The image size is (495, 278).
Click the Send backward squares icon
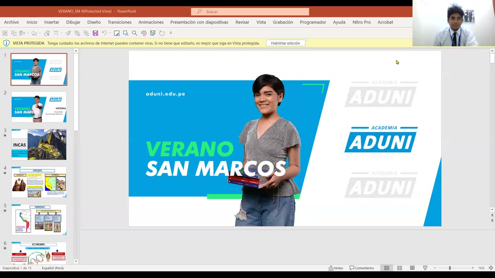pyautogui.click(x=86, y=33)
